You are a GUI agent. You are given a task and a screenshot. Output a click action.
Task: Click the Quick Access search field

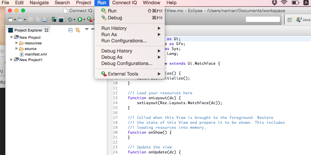262,19
